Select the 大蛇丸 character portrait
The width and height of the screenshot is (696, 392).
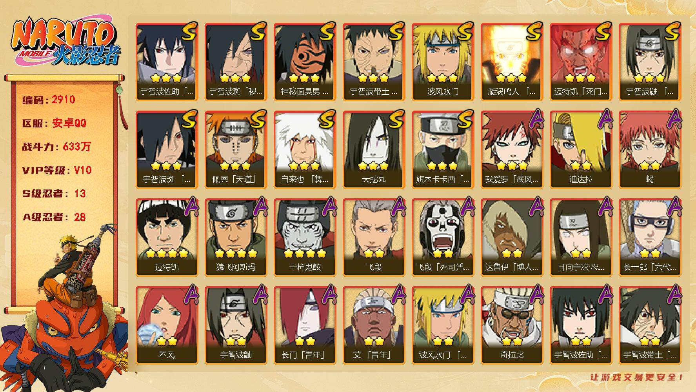(x=374, y=150)
